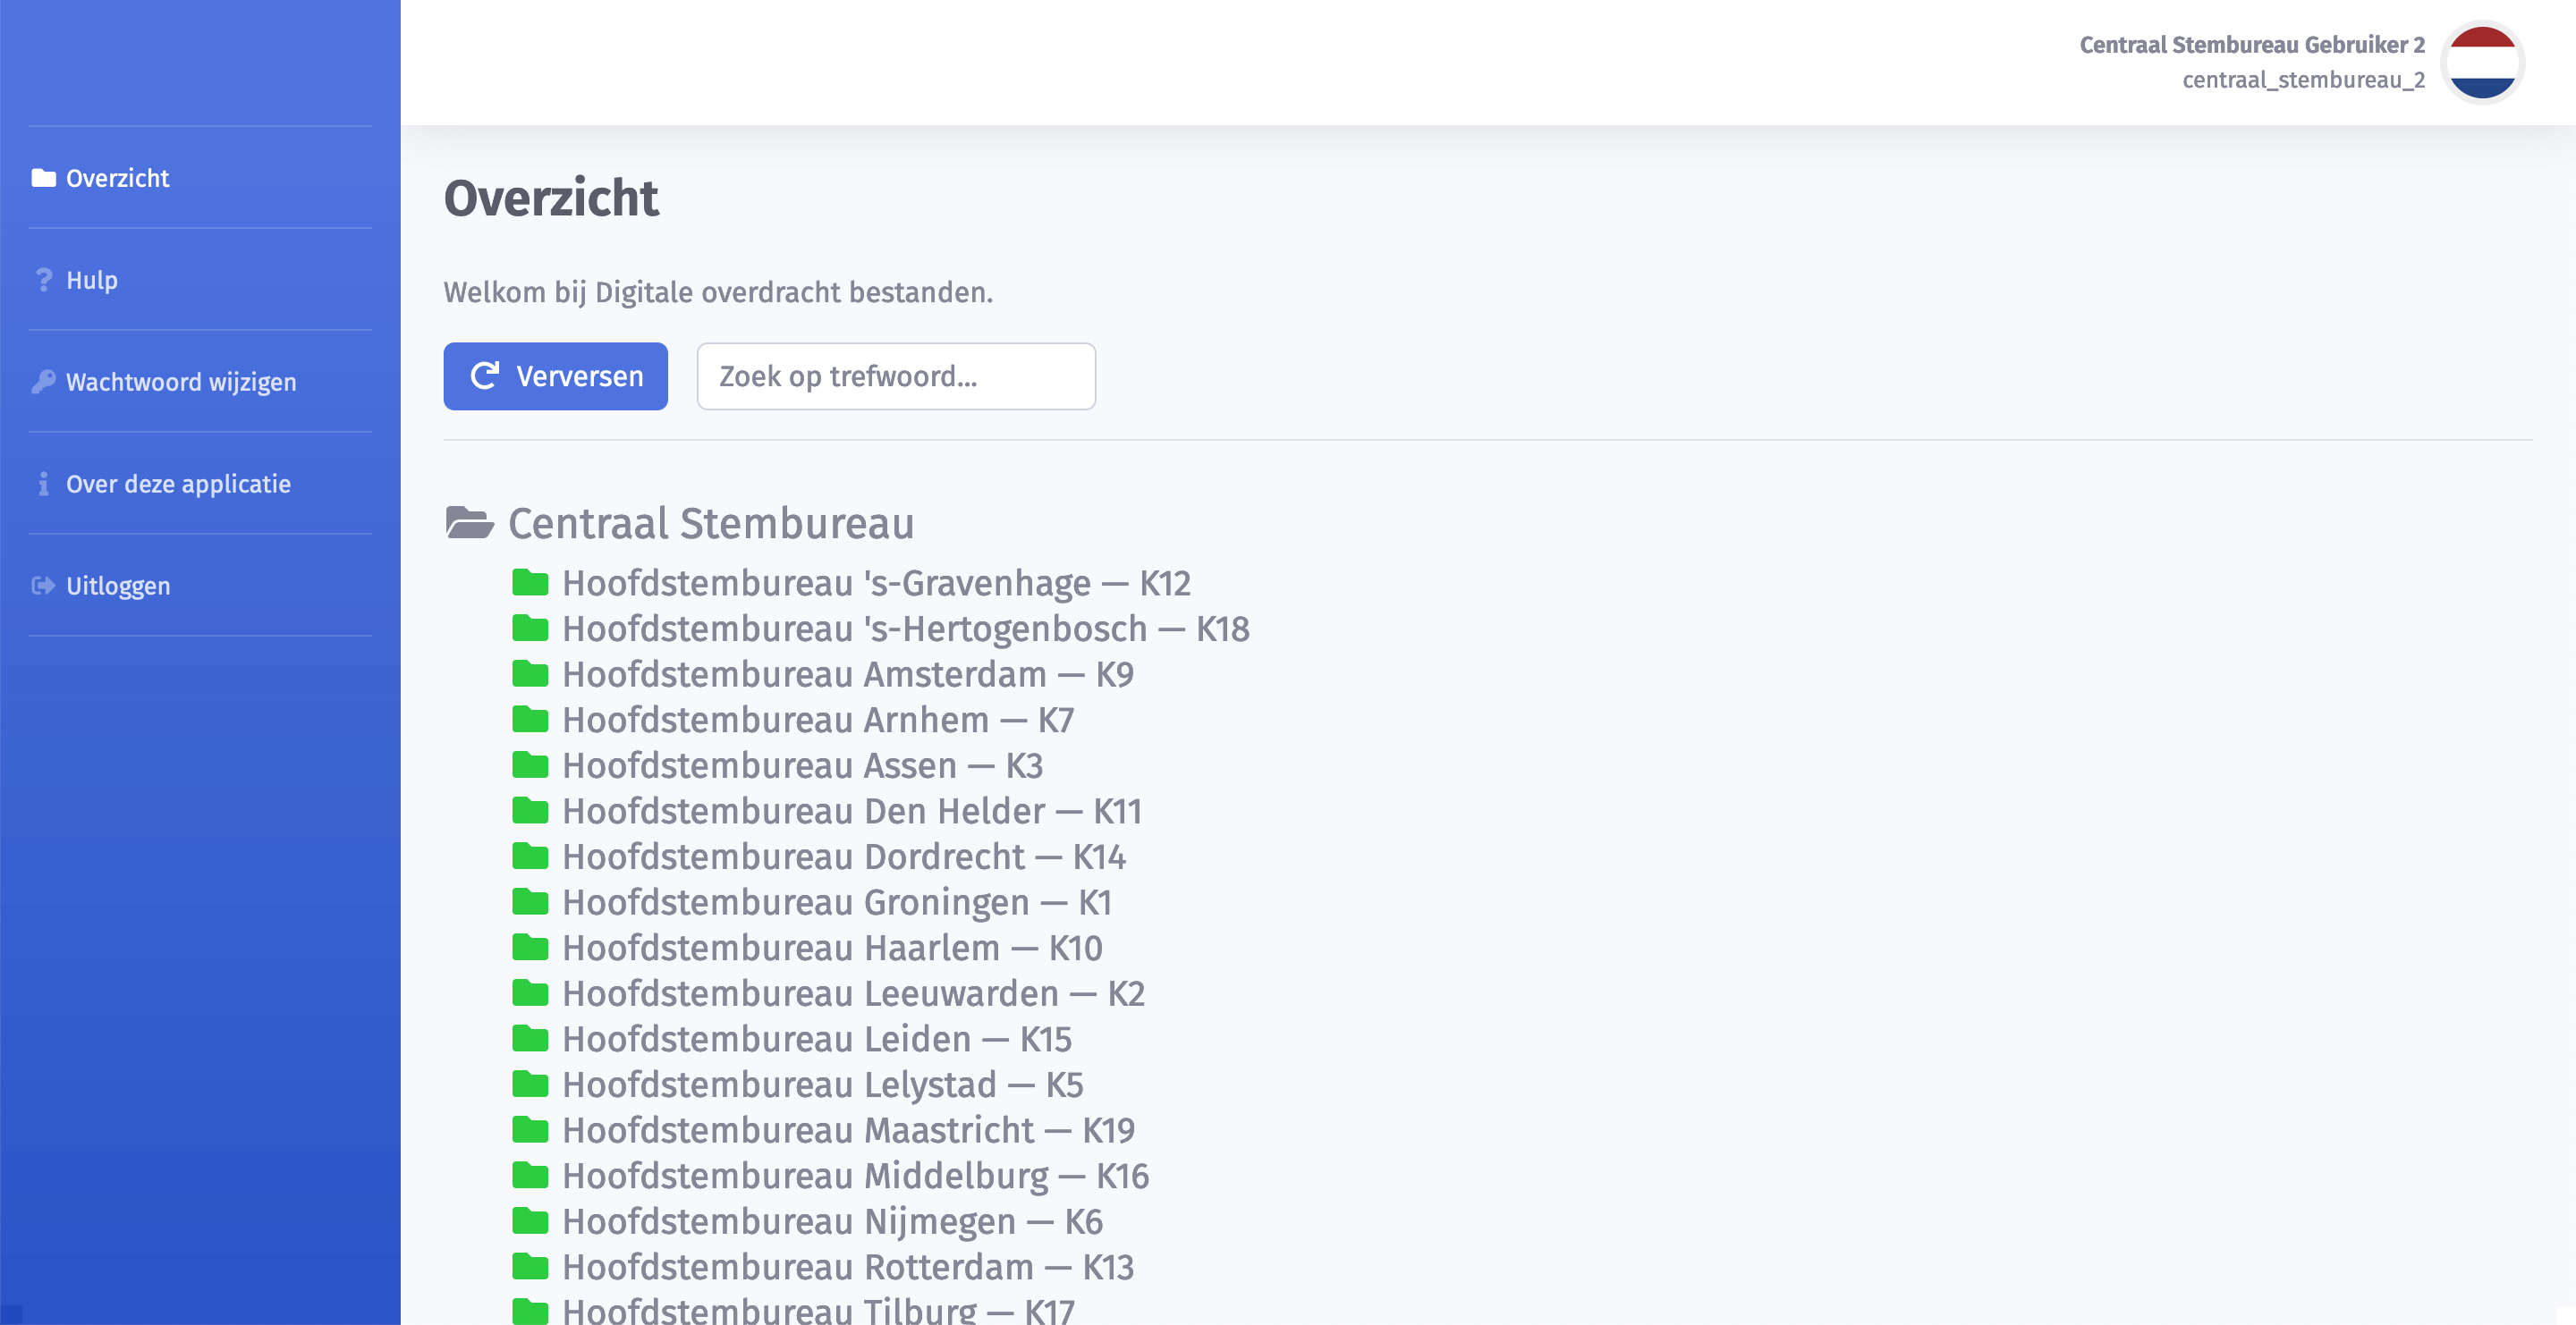Go to Wachtwoord wijzigen page
Image resolution: width=2576 pixels, height=1325 pixels.
click(181, 382)
